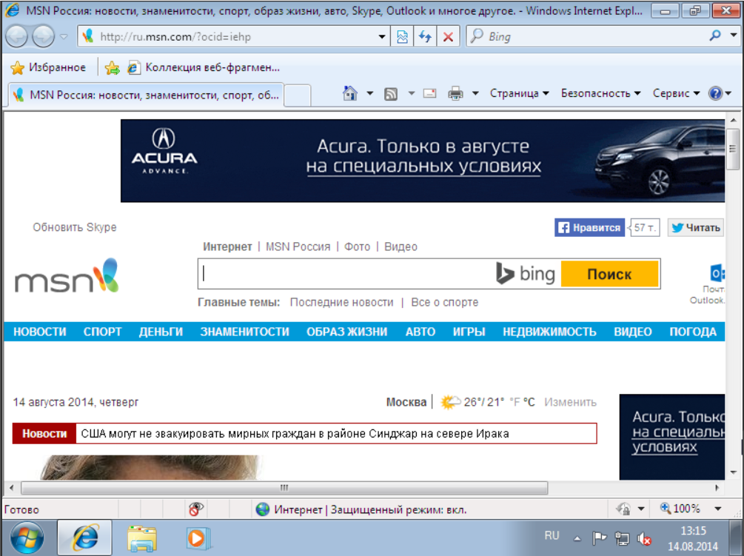Open the ИГРЫ navigation item
This screenshot has height=556, width=744.
point(469,332)
